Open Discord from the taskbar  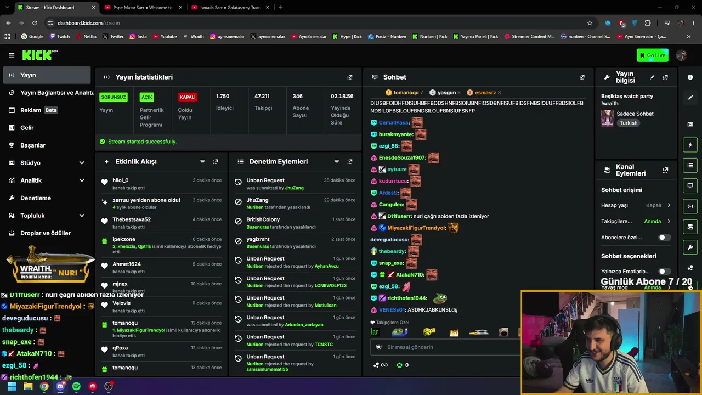(60, 386)
